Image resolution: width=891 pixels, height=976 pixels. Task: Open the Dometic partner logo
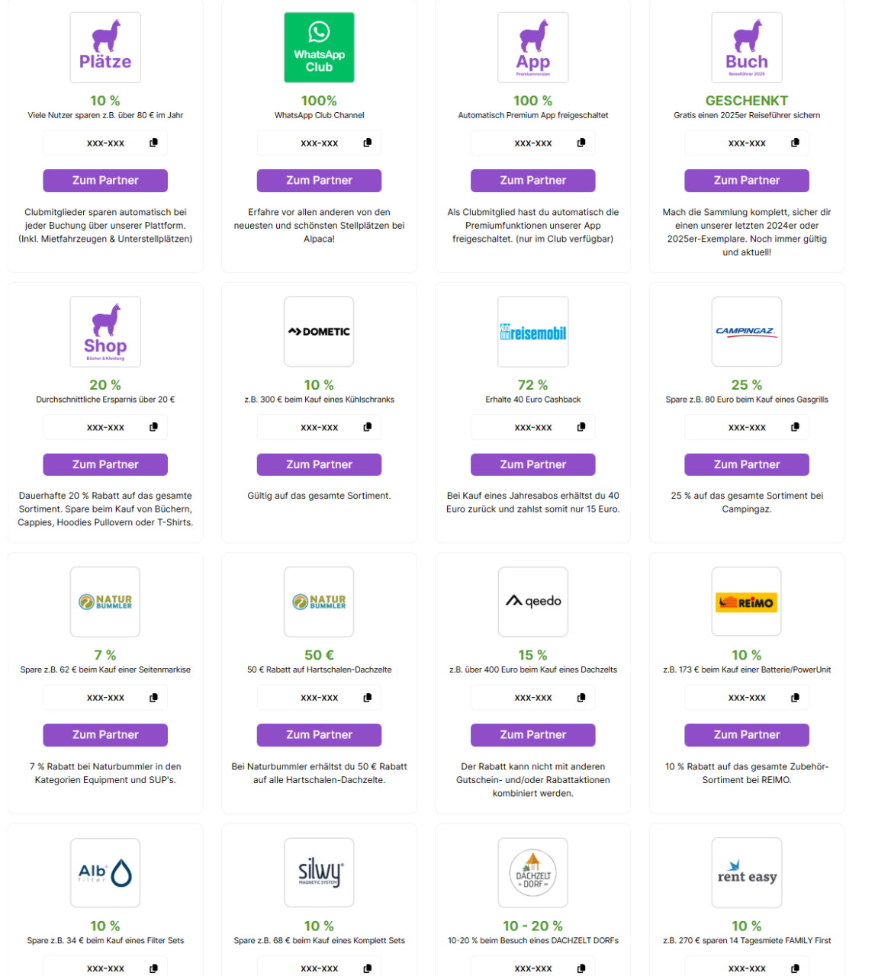click(319, 332)
